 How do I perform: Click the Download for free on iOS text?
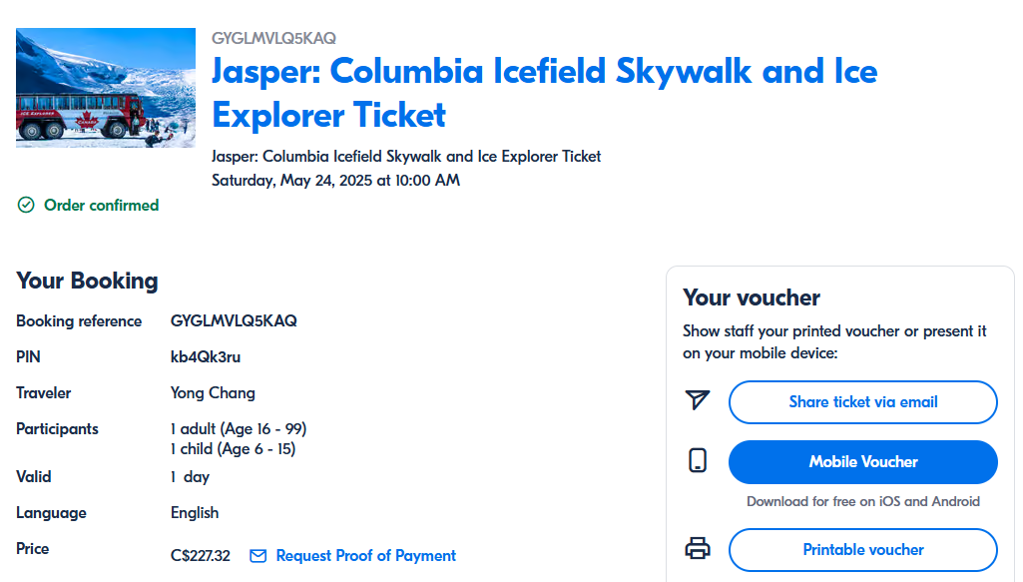tap(863, 501)
